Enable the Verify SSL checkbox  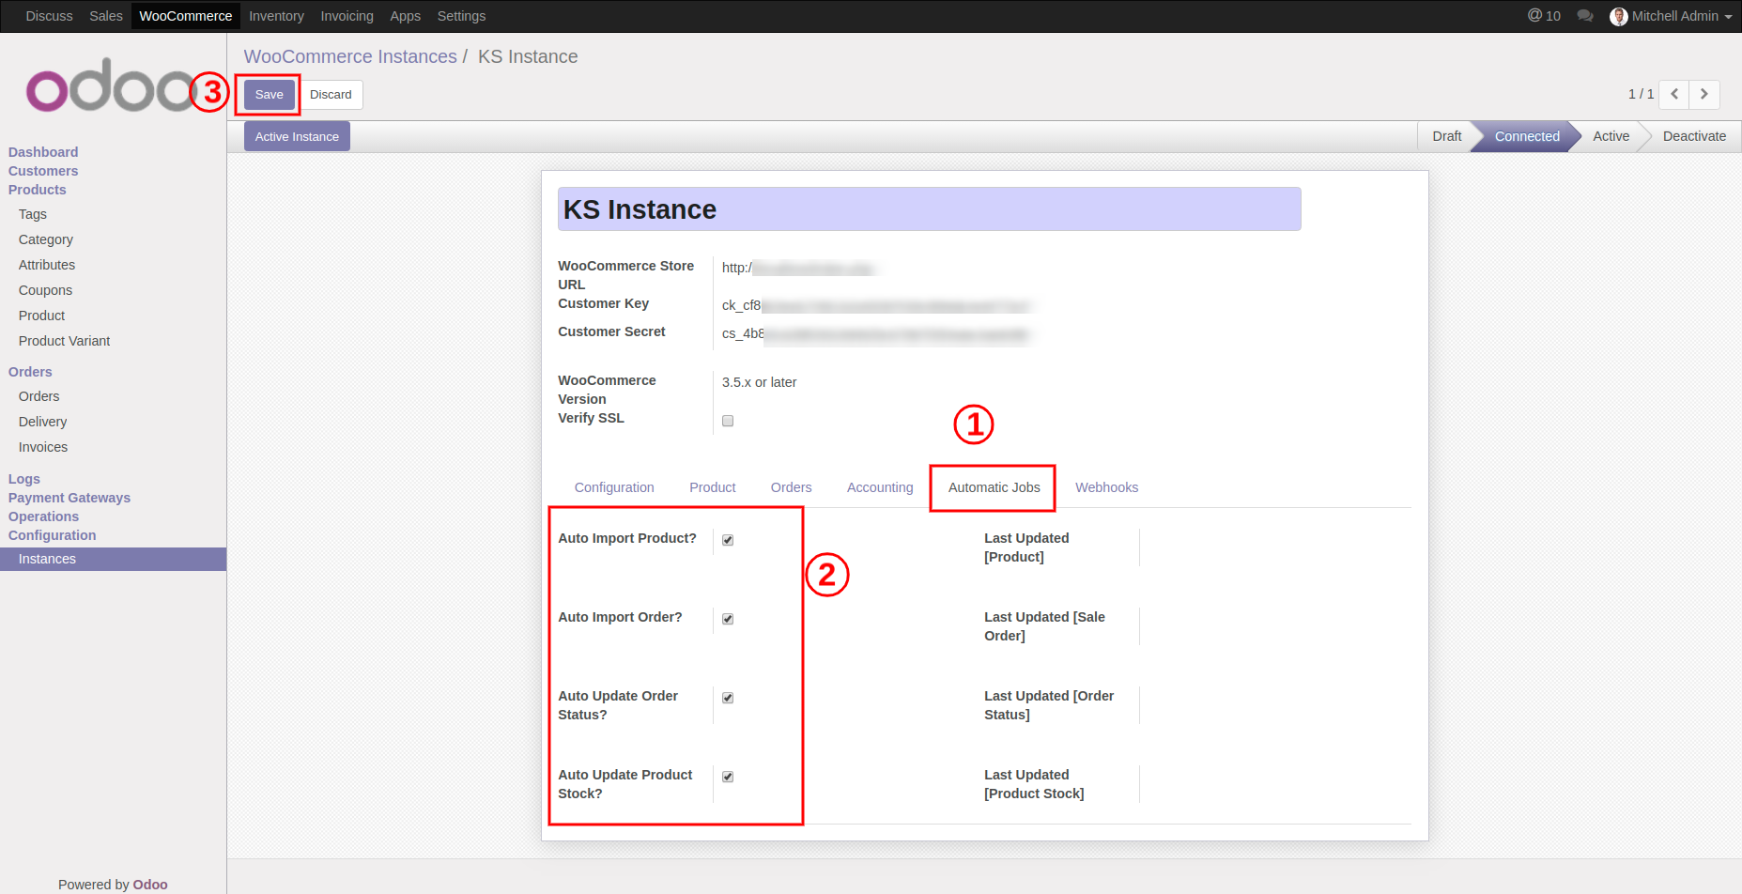[x=728, y=421]
